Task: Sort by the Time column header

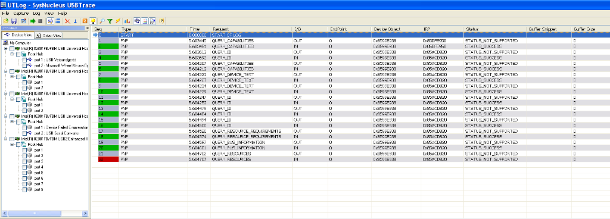Action: [199, 29]
